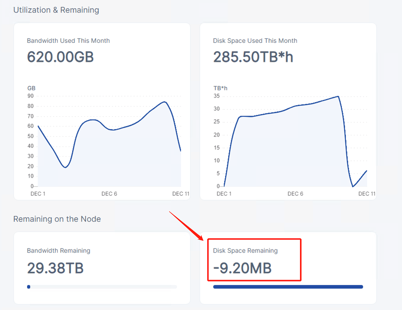Screen dimensions: 402x310
Task: Click the 29.38TB bandwidth remaining value
Action: [55, 268]
